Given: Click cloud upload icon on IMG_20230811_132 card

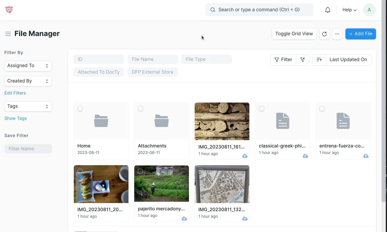Looking at the screenshot, I should [245, 219].
